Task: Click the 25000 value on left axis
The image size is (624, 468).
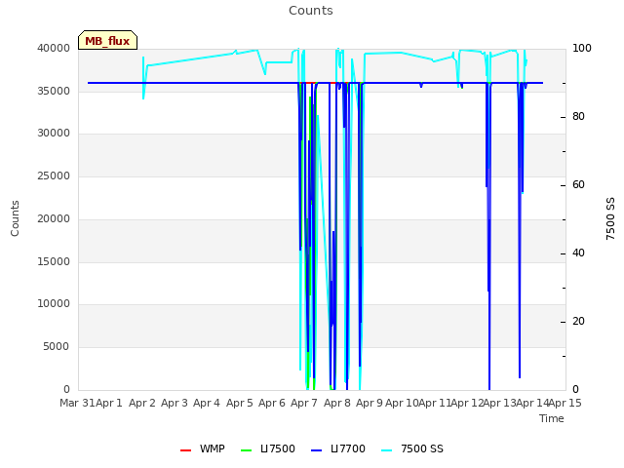Action: tap(54, 176)
